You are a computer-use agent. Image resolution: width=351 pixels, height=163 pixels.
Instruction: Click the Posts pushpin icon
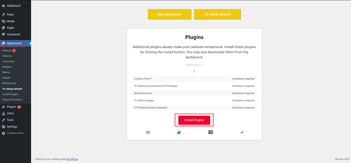[x=3, y=14]
